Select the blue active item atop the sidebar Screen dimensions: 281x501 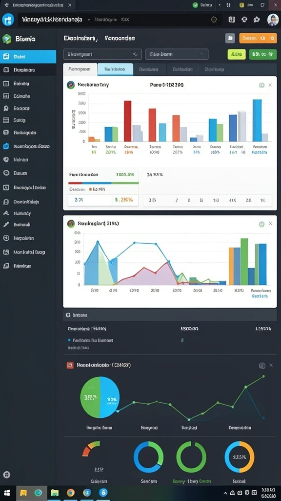pos(28,57)
